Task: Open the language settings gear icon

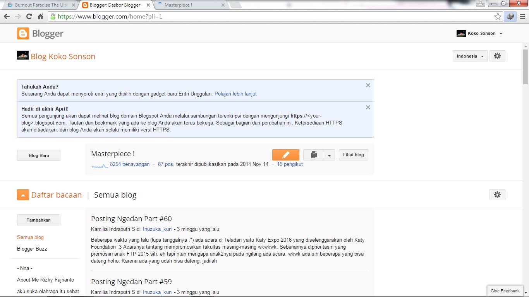Action: pyautogui.click(x=498, y=56)
